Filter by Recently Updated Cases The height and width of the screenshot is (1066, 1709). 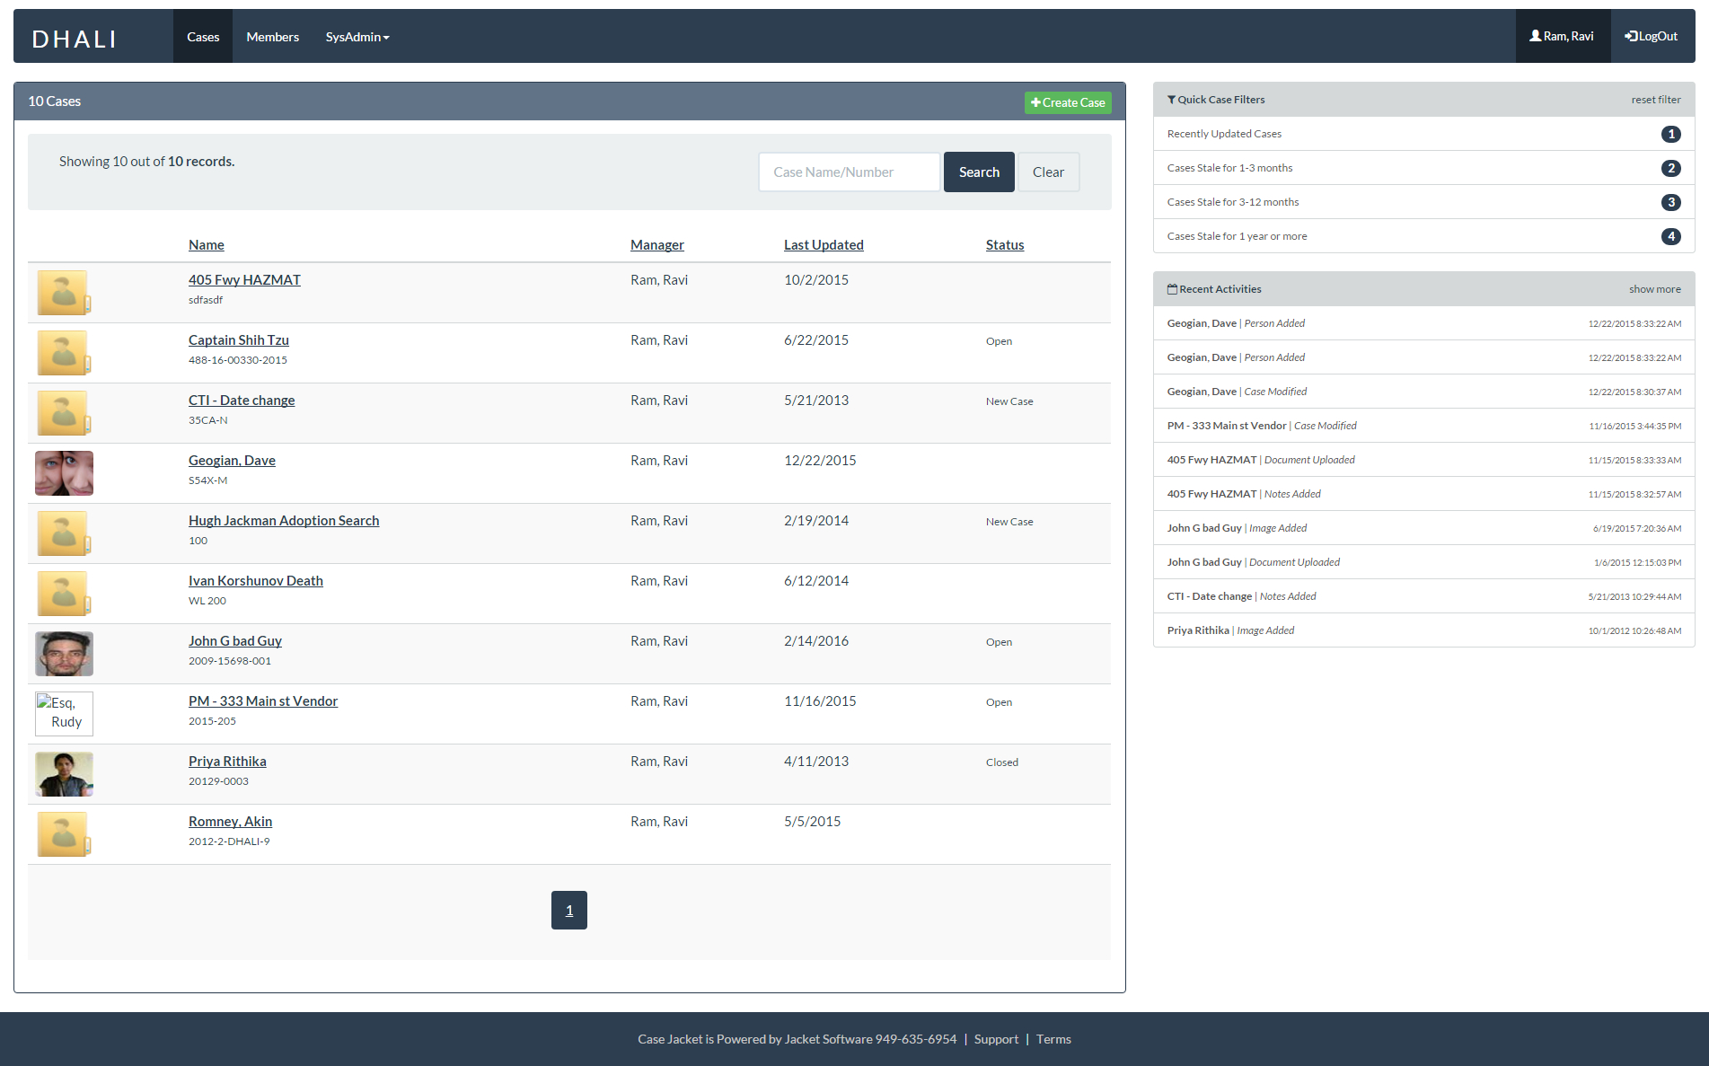pyautogui.click(x=1223, y=133)
